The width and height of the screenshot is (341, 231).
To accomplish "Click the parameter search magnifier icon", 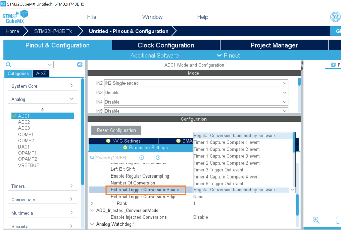I will (x=92, y=158).
